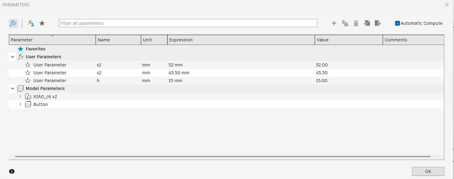Close the Parameters dialog
This screenshot has width=454, height=179.
447,5
